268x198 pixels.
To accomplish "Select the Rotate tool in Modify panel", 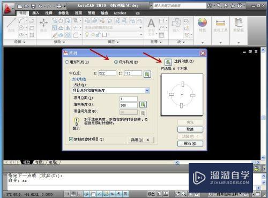I will [x=61, y=21].
